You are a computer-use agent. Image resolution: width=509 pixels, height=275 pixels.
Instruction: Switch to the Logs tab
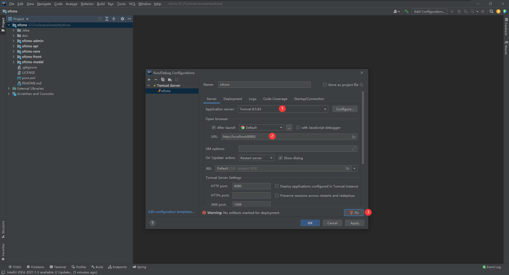point(253,99)
